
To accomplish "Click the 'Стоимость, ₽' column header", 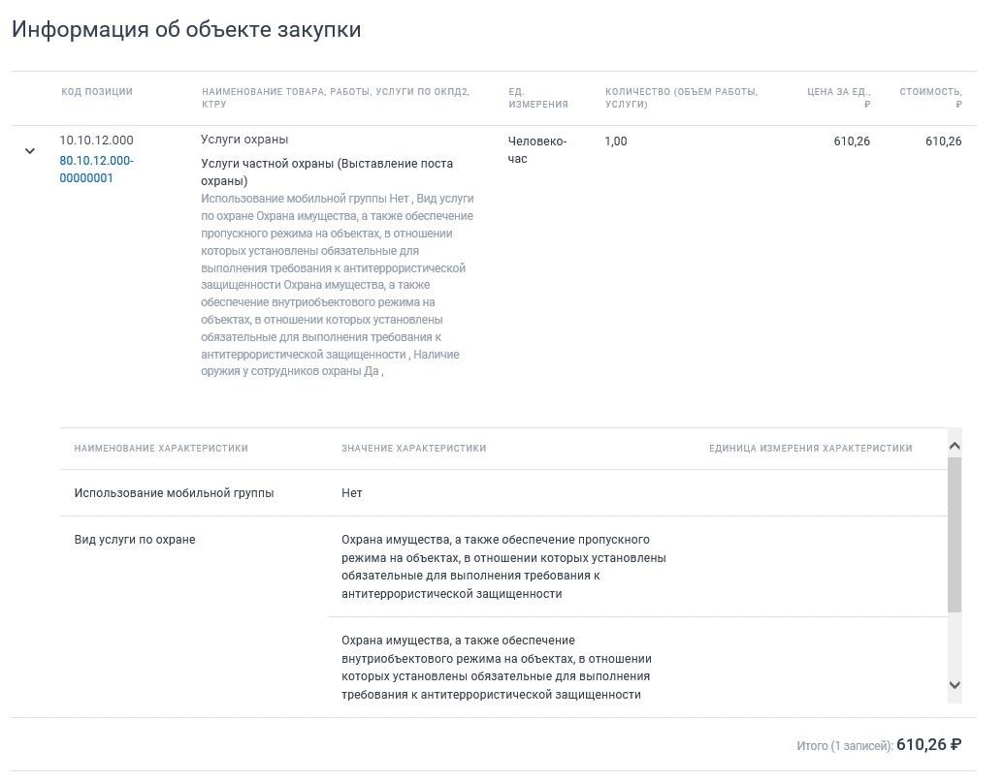I will 930,98.
